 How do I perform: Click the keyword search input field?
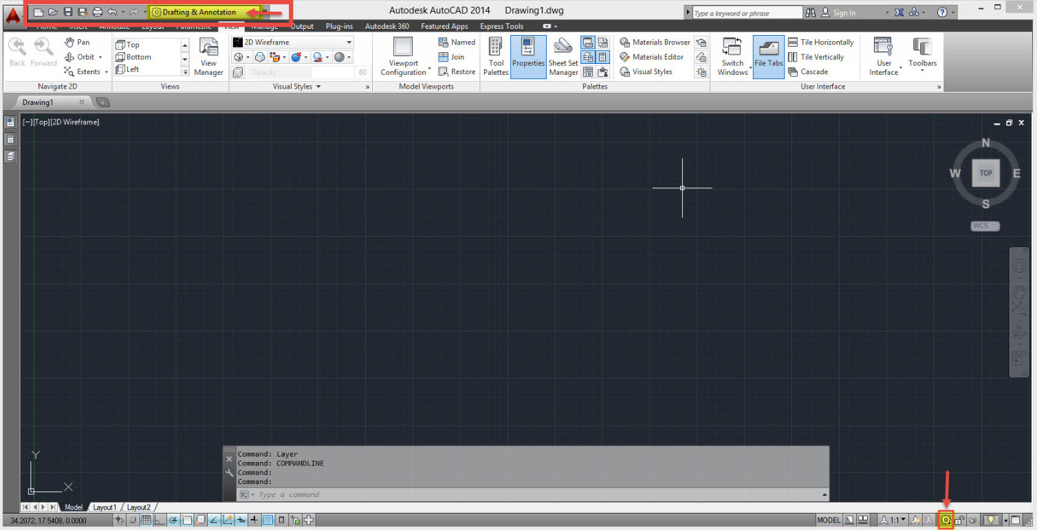click(x=746, y=13)
